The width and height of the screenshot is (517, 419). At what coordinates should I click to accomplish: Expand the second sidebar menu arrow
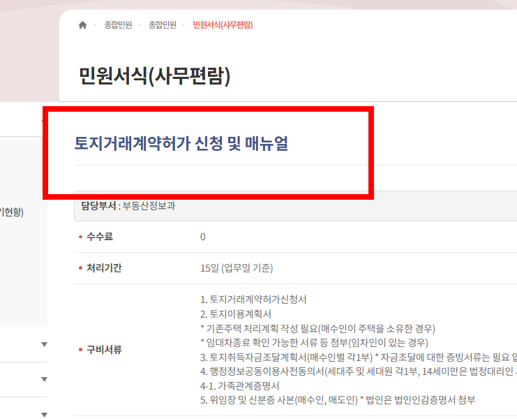click(x=44, y=379)
